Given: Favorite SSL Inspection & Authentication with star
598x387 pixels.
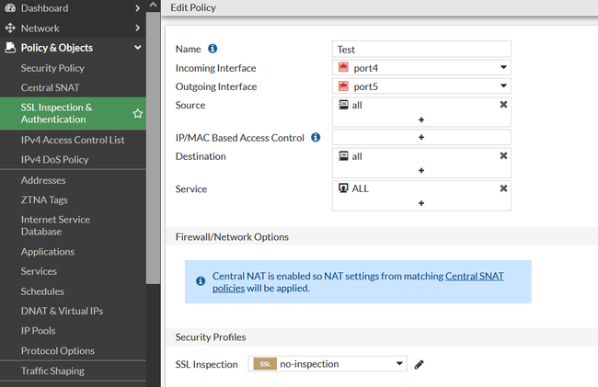Looking at the screenshot, I should 138,113.
